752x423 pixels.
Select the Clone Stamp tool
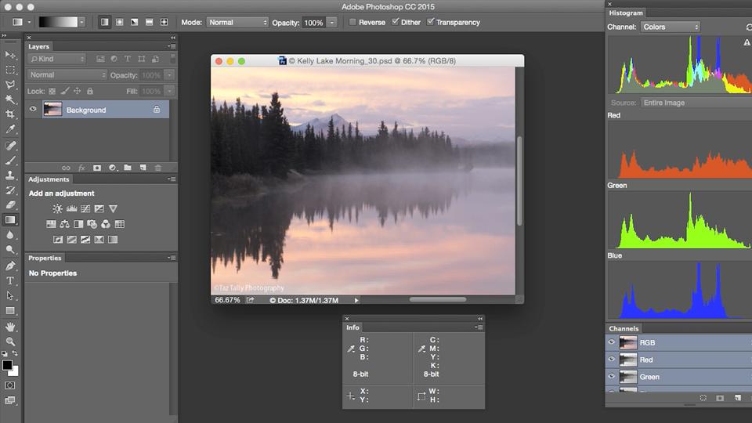(10, 175)
